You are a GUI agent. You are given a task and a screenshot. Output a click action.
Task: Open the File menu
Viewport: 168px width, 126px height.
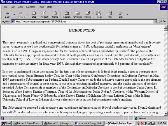[6, 7]
